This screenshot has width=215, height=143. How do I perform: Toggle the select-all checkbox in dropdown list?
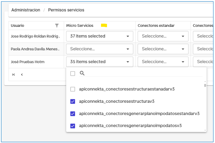(x=73, y=74)
